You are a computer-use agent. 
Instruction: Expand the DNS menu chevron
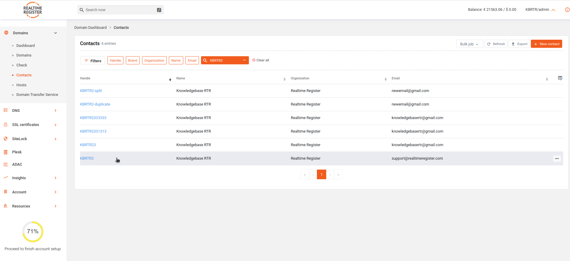coord(55,111)
